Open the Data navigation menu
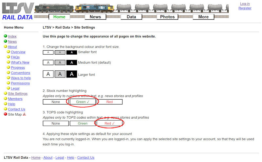 tap(131, 17)
